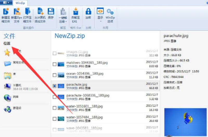Save the archive with the floppy (保存) icon
The height and width of the screenshot is (137, 208).
coord(51,11)
